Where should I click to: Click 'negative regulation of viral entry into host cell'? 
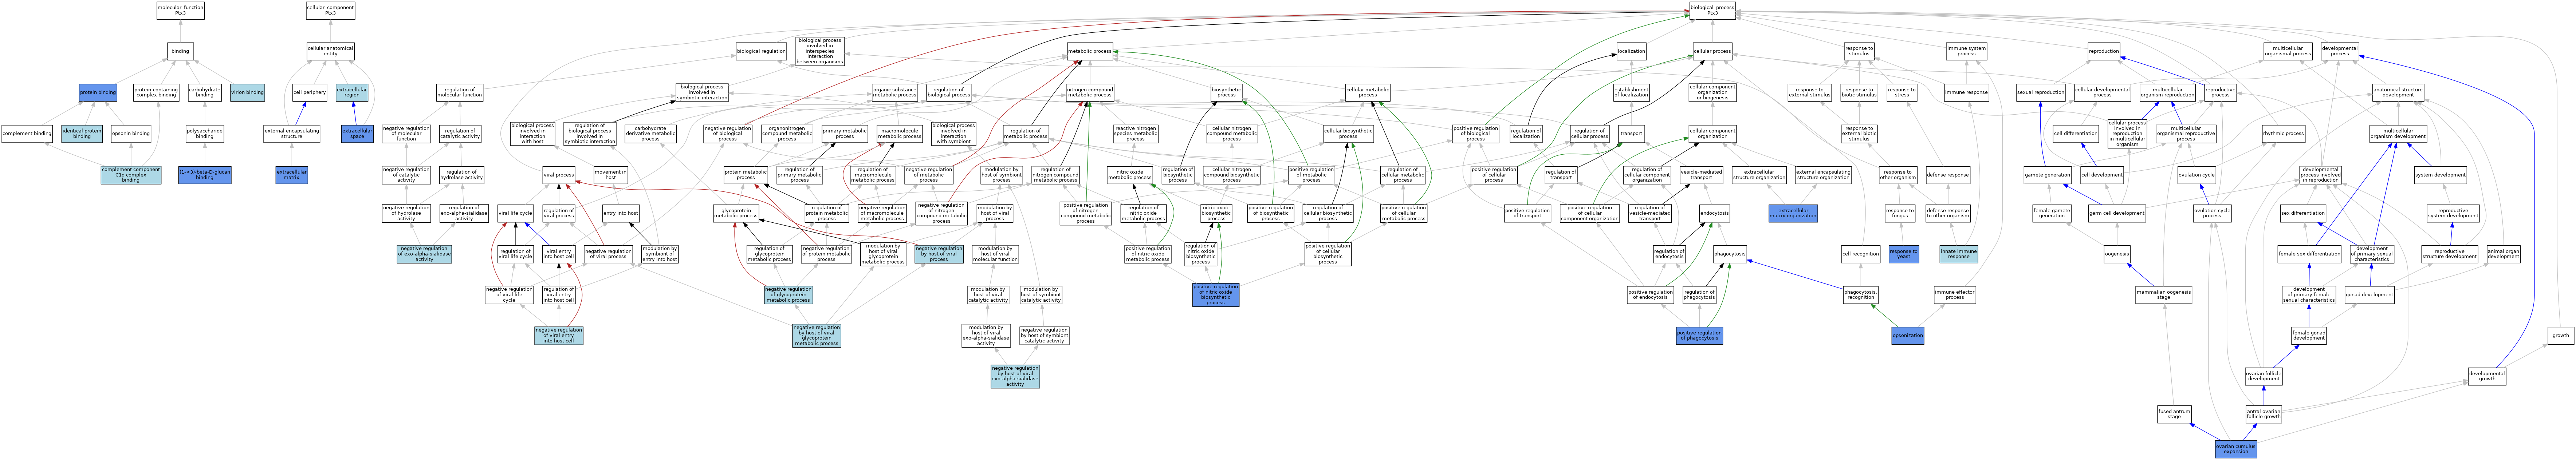tap(558, 336)
